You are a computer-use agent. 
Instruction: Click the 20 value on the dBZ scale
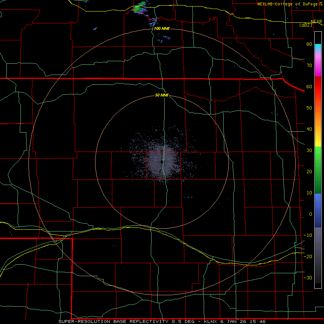tap(309, 172)
